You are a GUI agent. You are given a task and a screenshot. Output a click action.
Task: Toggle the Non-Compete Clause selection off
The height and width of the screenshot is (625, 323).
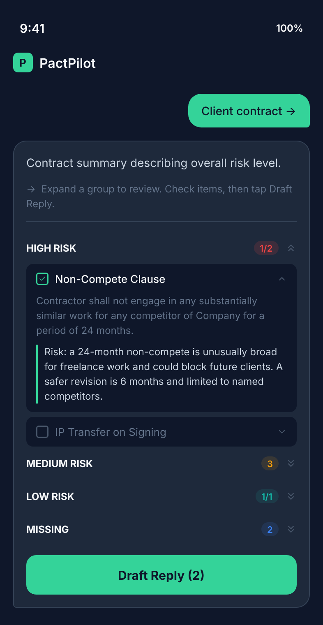[42, 279]
